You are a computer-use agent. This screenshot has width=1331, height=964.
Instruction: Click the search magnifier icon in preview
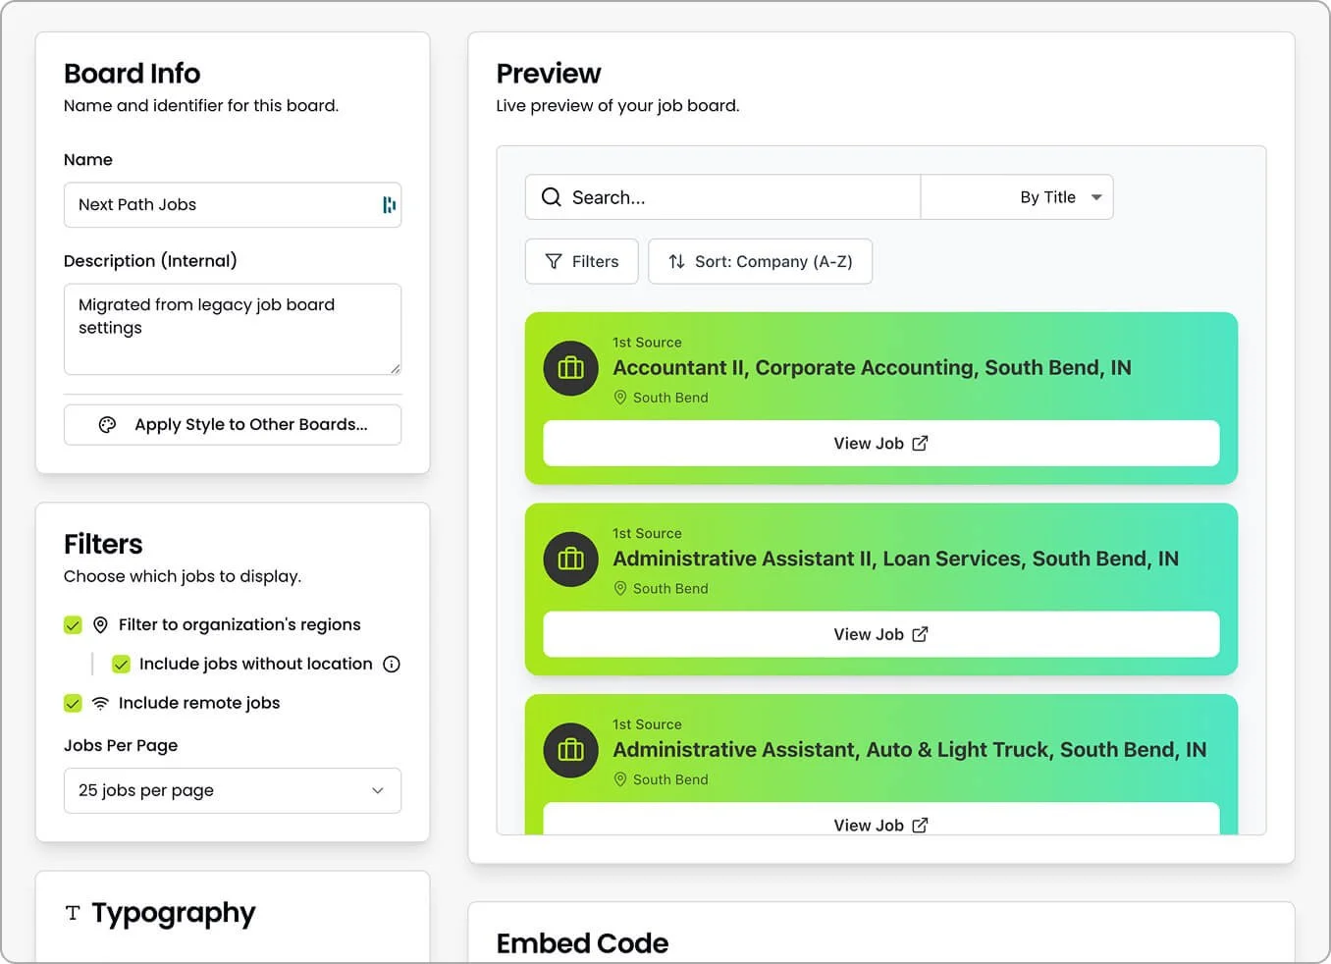click(552, 197)
